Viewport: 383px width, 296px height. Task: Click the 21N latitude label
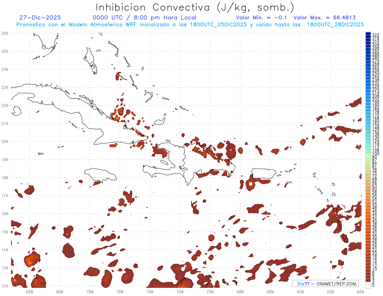point(4,123)
